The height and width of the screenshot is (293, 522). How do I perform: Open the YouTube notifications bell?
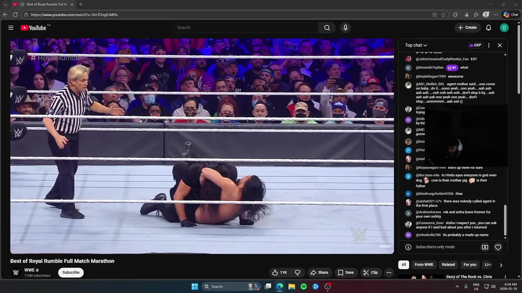pyautogui.click(x=489, y=28)
